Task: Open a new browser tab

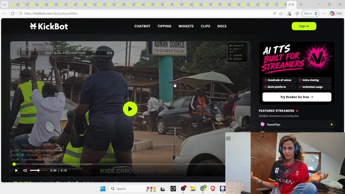Action: (x=301, y=5)
